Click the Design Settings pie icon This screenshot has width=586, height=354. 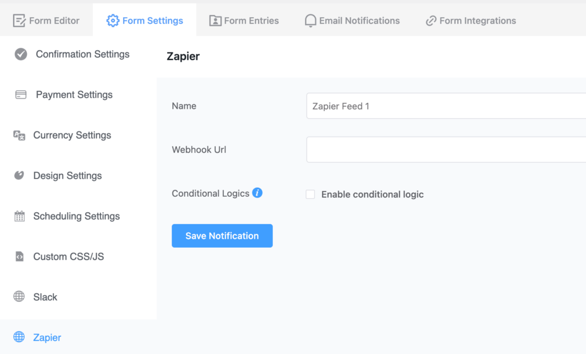pos(20,176)
